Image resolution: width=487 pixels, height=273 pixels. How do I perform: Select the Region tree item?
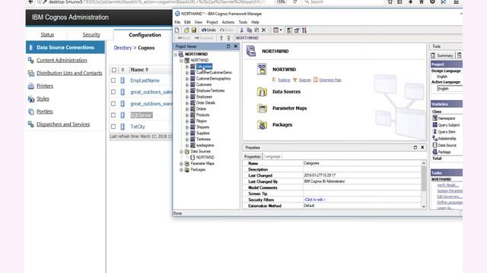(201, 121)
